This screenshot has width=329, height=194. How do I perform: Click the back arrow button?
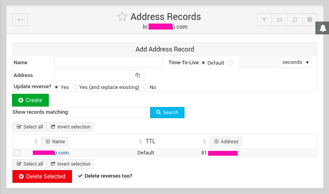[x=20, y=20]
